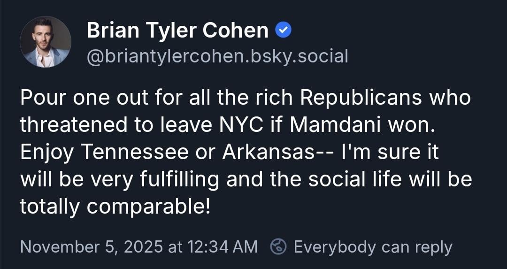Click the word "threatened" in the post

(67, 125)
